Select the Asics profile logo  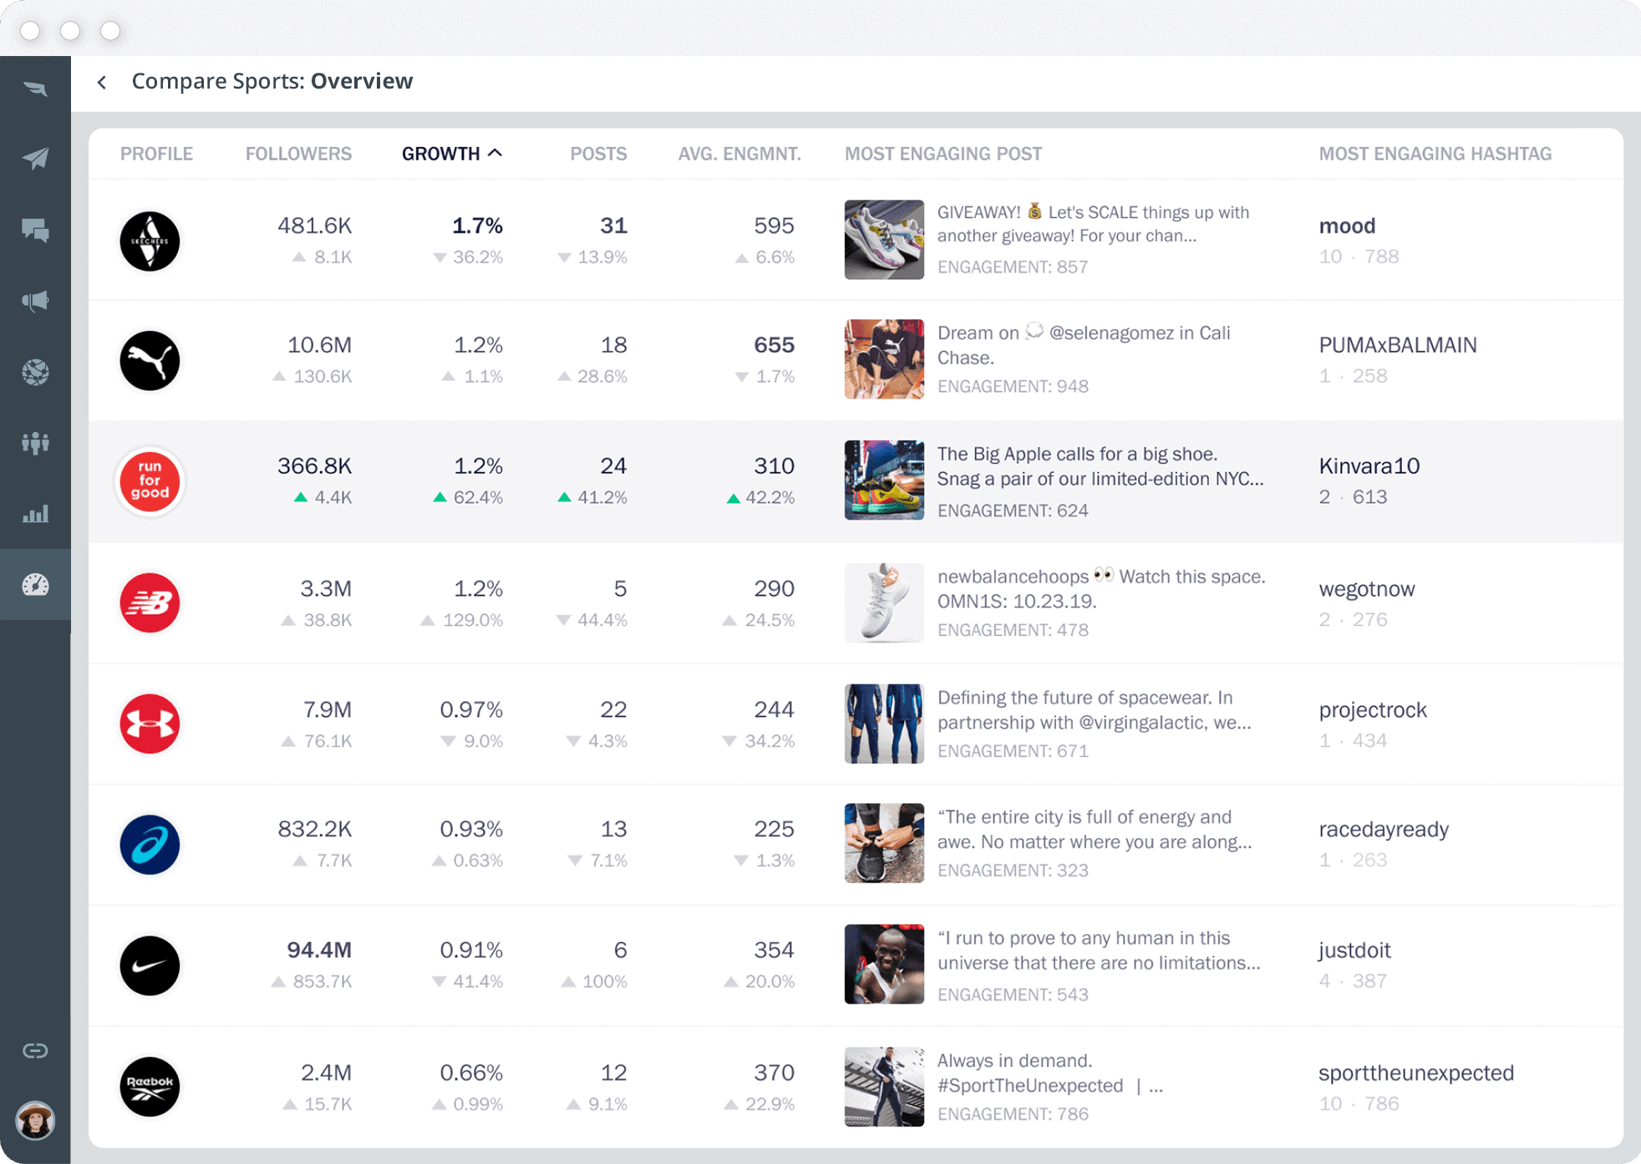150,844
